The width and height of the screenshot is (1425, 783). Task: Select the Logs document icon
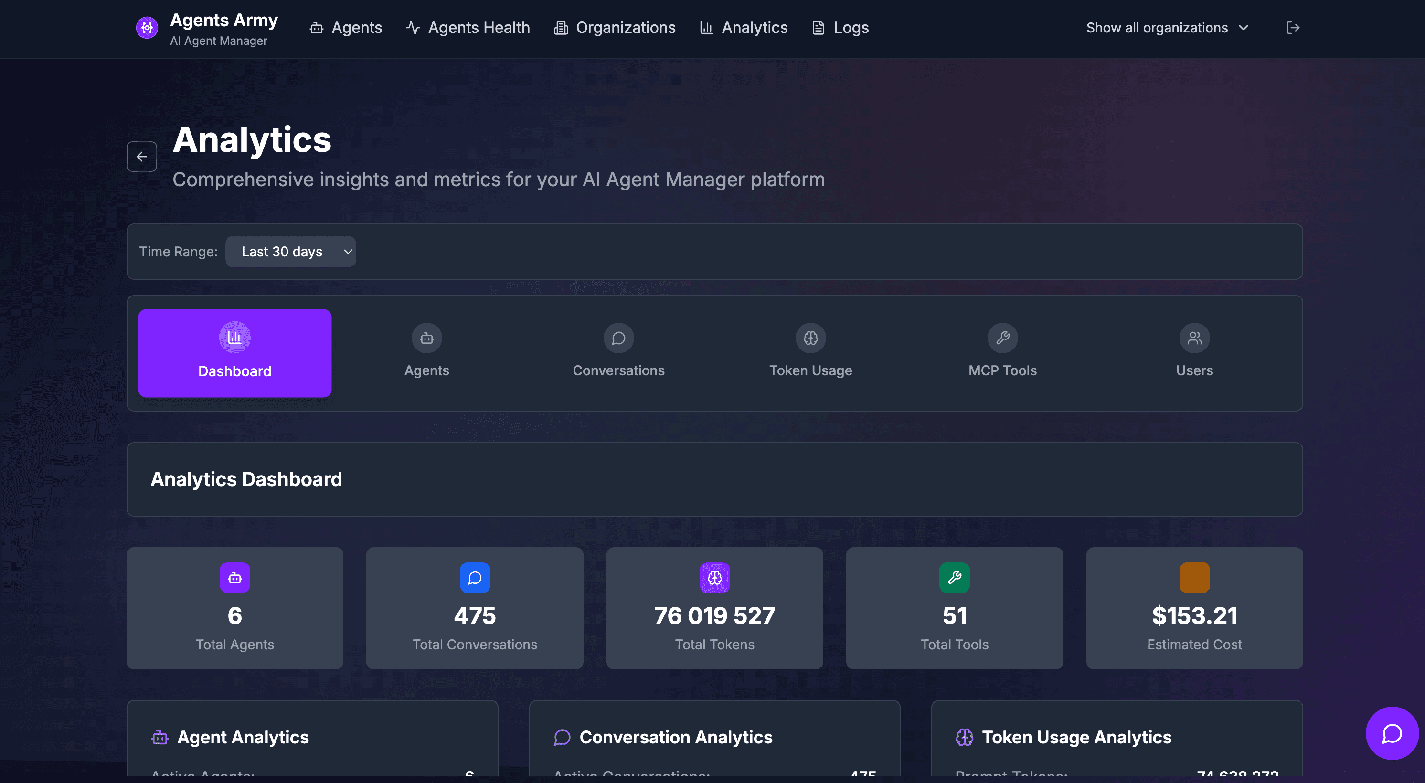tap(818, 27)
